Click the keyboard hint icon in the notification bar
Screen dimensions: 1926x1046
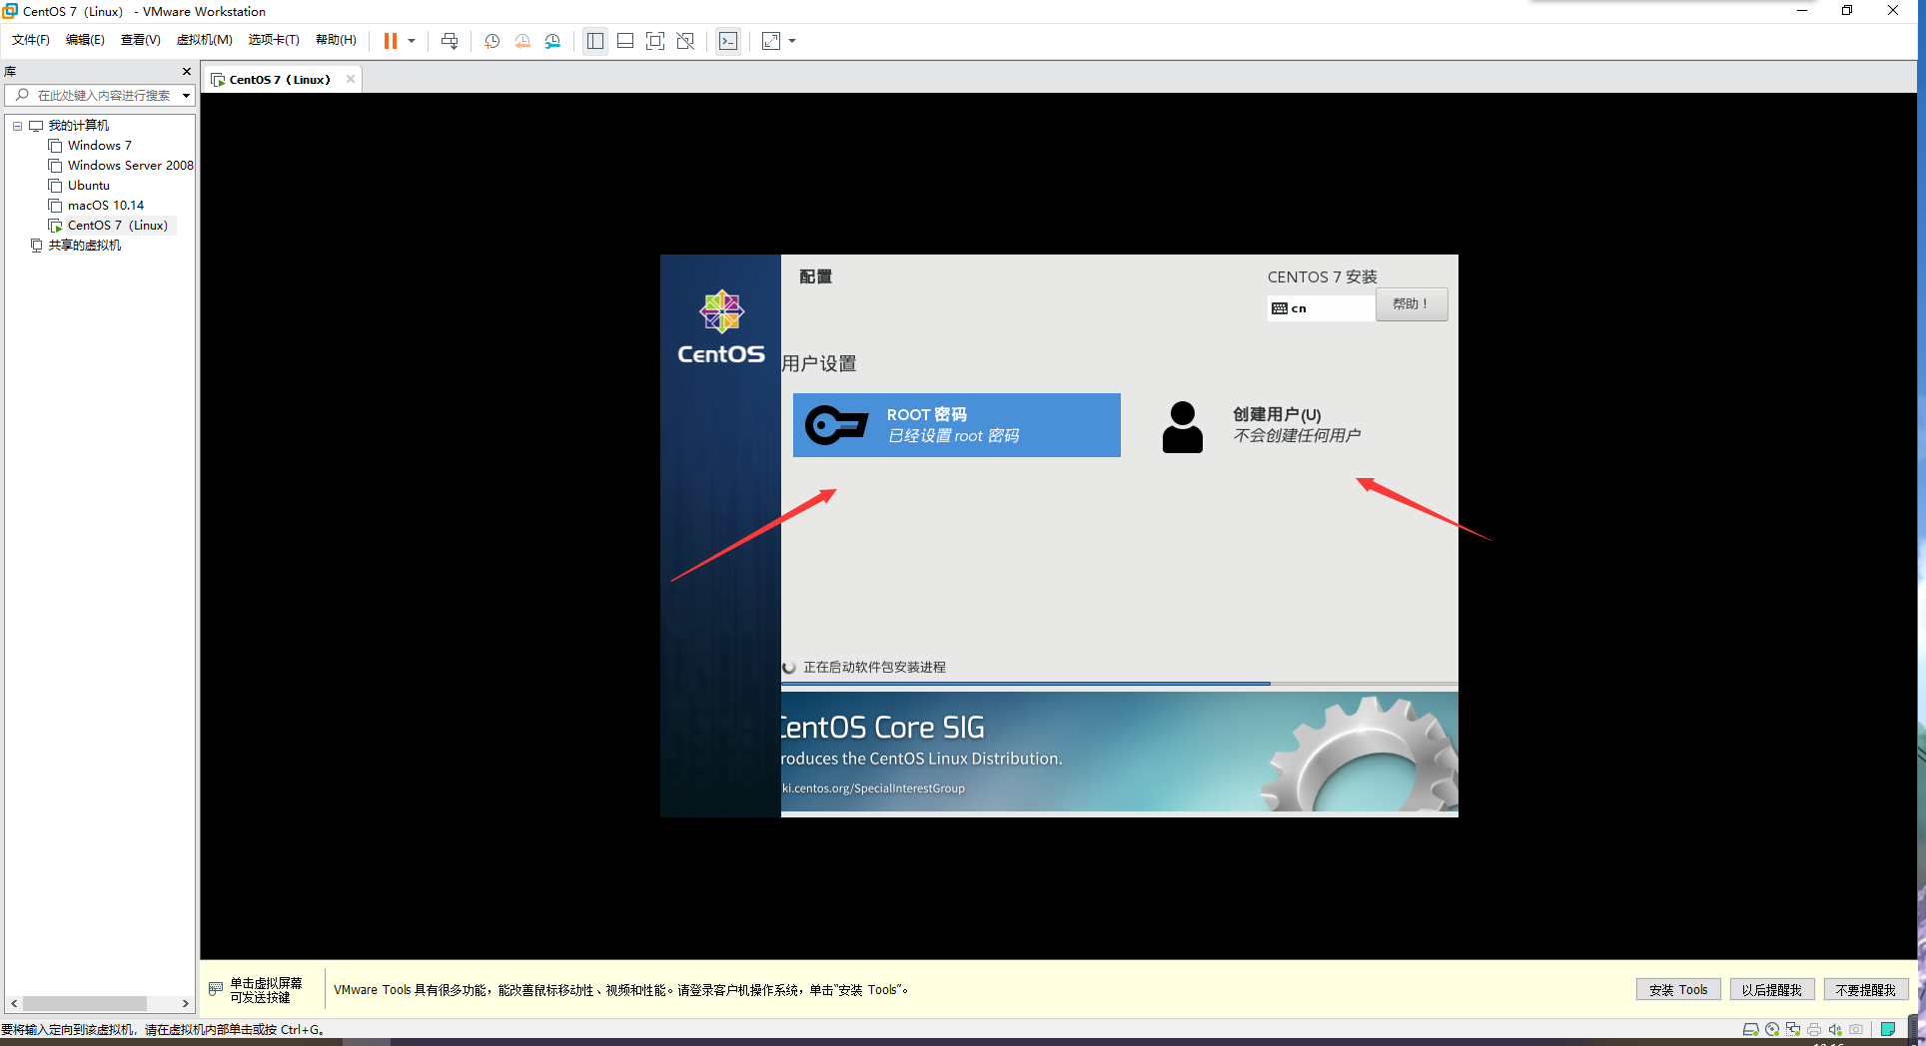[216, 989]
